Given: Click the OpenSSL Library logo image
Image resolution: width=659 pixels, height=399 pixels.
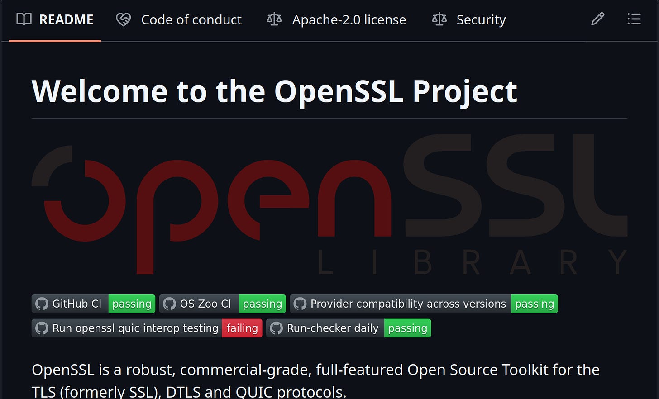Looking at the screenshot, I should [x=329, y=204].
